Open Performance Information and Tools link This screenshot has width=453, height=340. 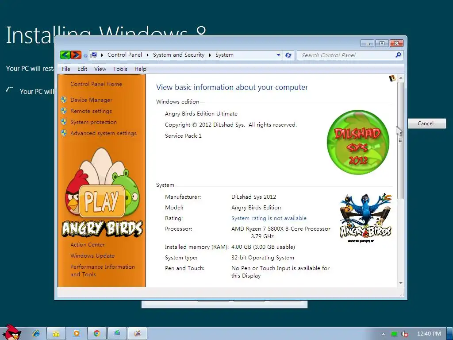[x=103, y=270]
